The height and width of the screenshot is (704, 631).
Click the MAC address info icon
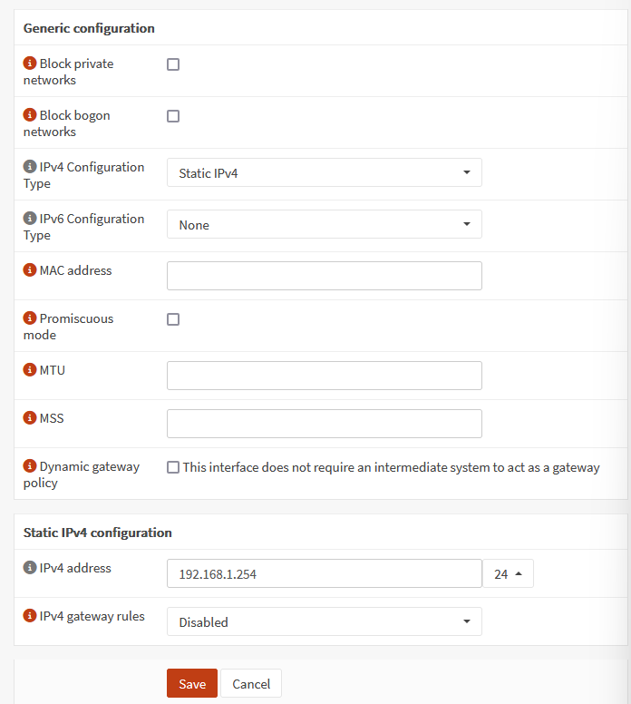(x=30, y=271)
